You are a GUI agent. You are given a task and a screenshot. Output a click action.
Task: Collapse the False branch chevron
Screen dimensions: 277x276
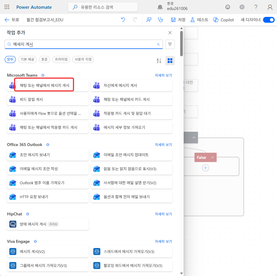[x=213, y=157]
